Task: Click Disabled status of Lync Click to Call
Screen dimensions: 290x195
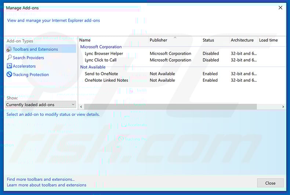Action: pos(211,60)
